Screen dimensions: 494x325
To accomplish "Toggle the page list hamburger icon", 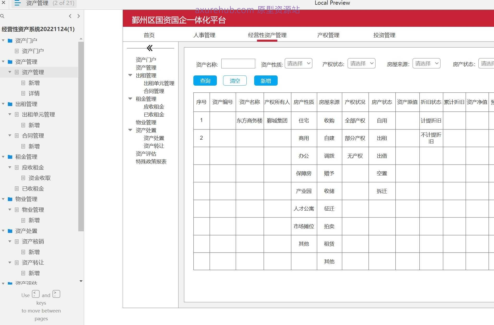I will coord(17,3).
